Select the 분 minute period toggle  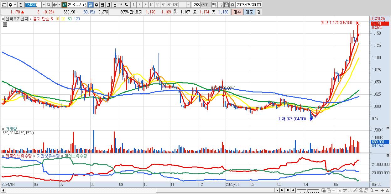[x=115, y=5]
